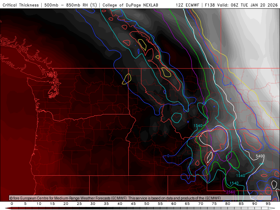Click the "40" value on the color scale

tap(120, 204)
